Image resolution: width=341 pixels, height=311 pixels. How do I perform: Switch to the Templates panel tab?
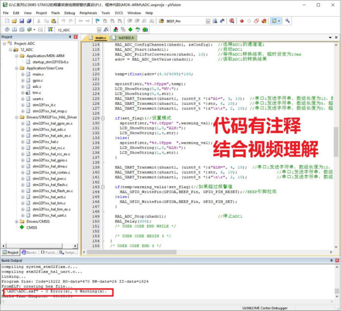68,252
